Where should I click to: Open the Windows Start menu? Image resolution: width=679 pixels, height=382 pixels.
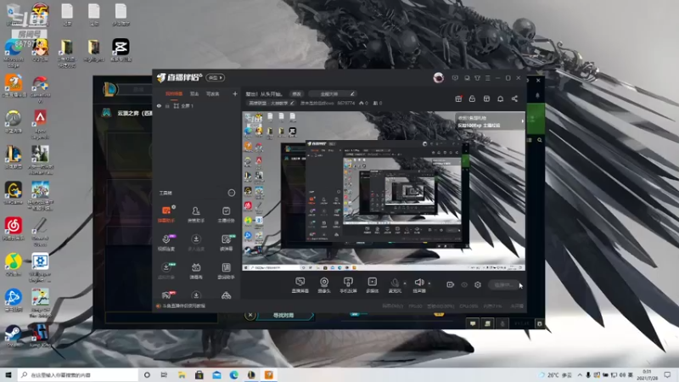pos(8,374)
